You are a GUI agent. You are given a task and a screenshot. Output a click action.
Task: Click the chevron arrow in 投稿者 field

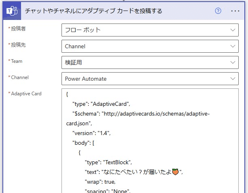pos(233,30)
